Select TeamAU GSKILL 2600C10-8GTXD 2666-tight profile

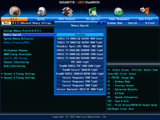(80, 74)
